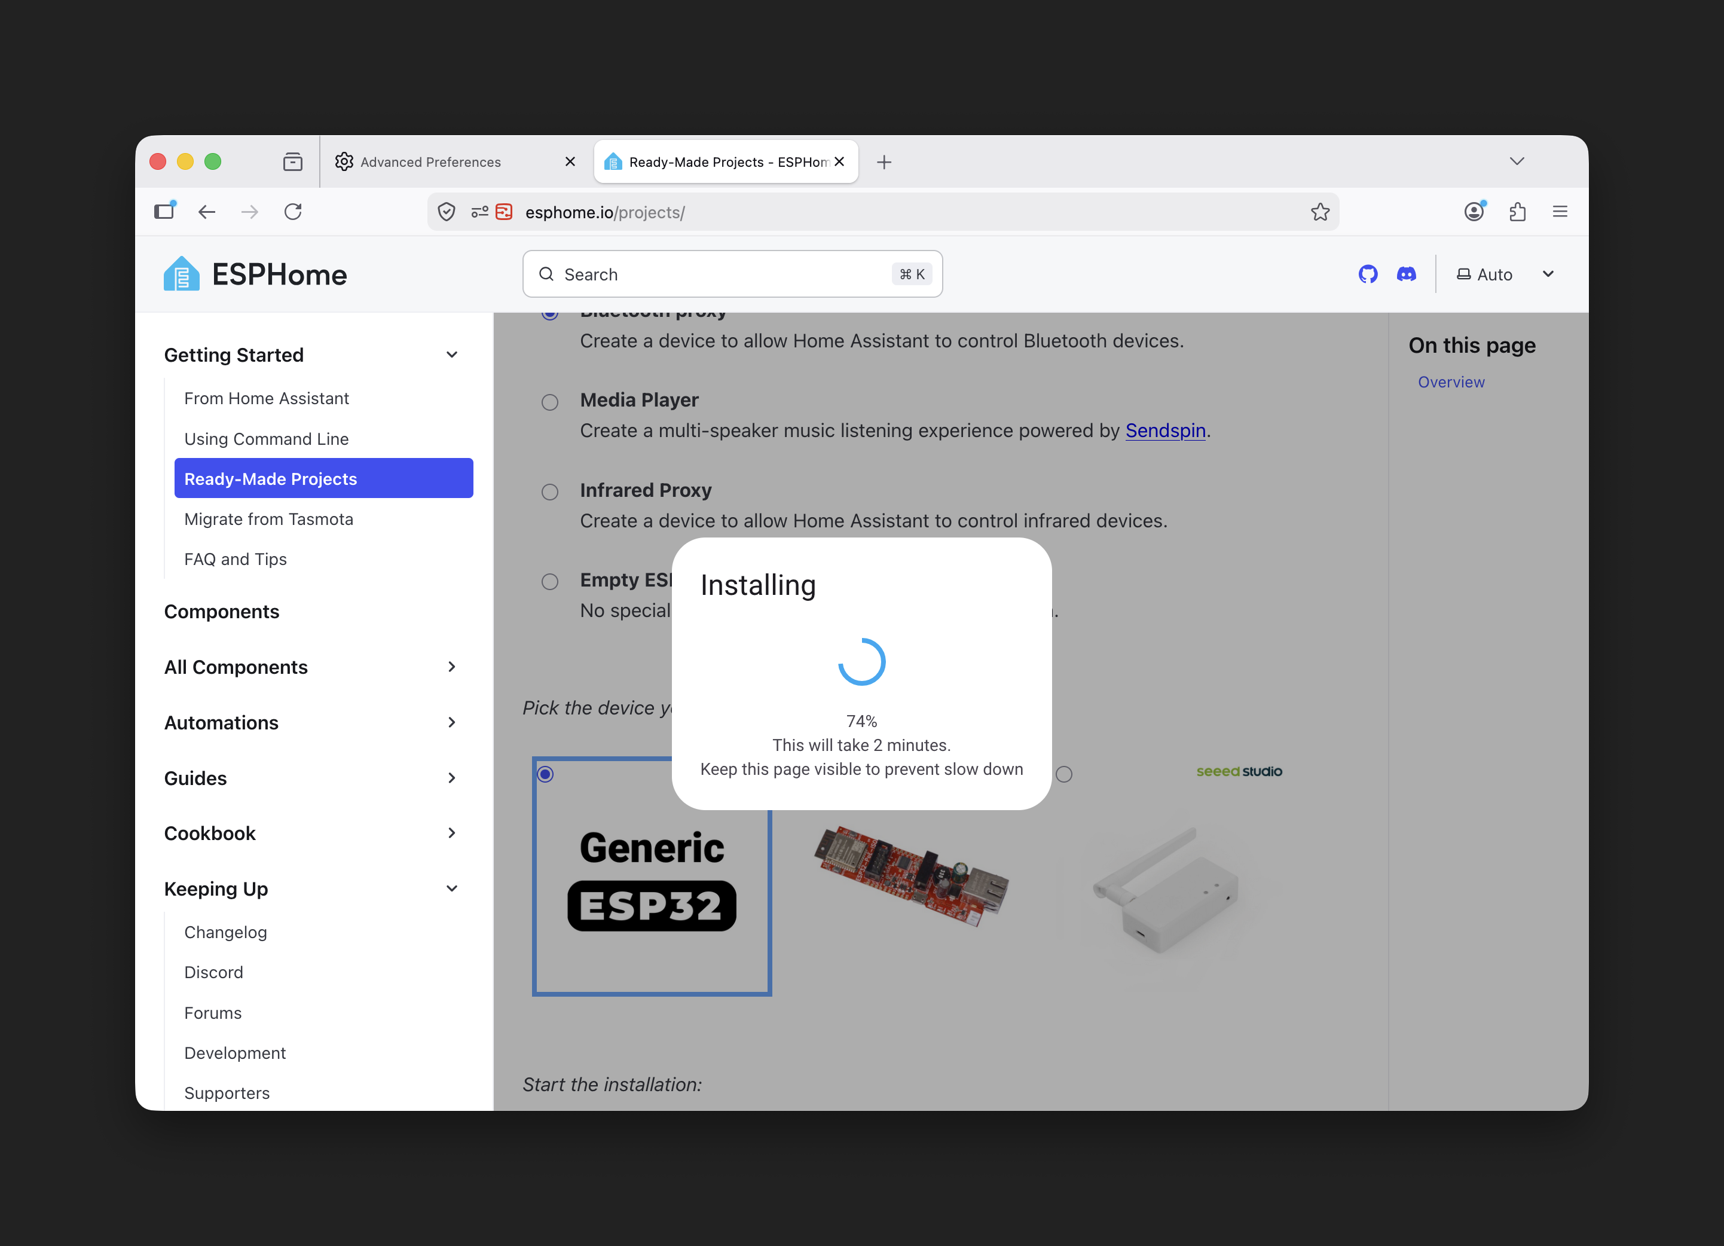The height and width of the screenshot is (1246, 1724).
Task: Open the extensions puzzle icon
Action: click(1517, 212)
